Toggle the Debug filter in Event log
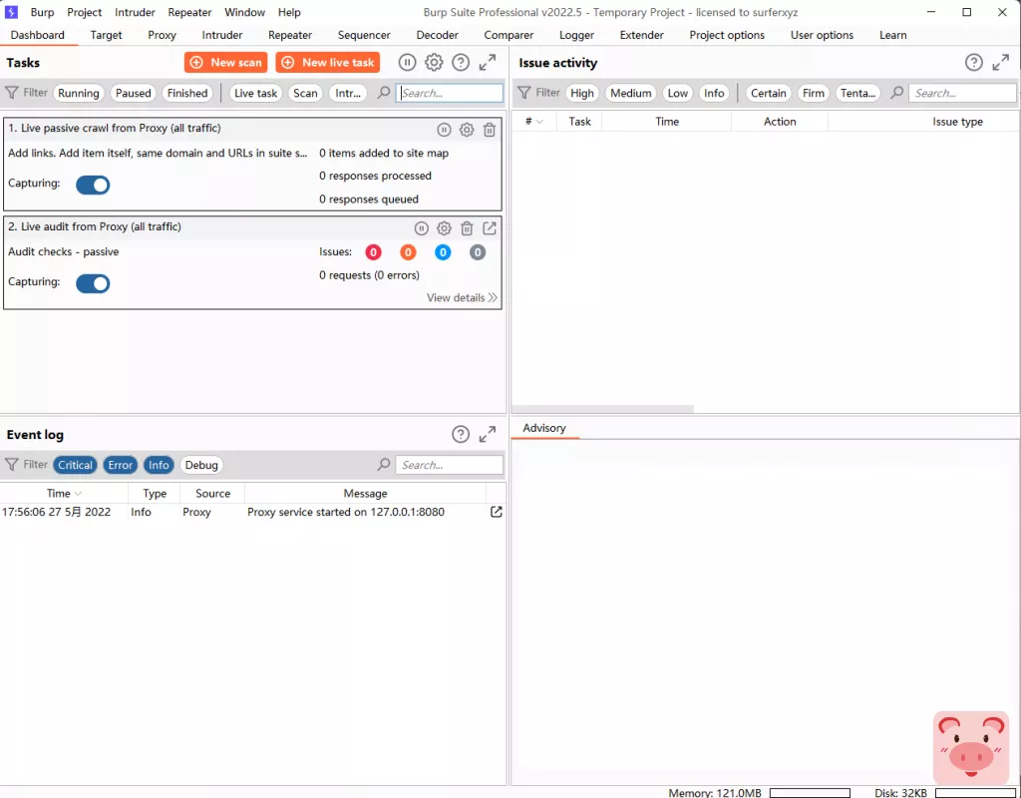This screenshot has width=1021, height=798. pyautogui.click(x=201, y=464)
